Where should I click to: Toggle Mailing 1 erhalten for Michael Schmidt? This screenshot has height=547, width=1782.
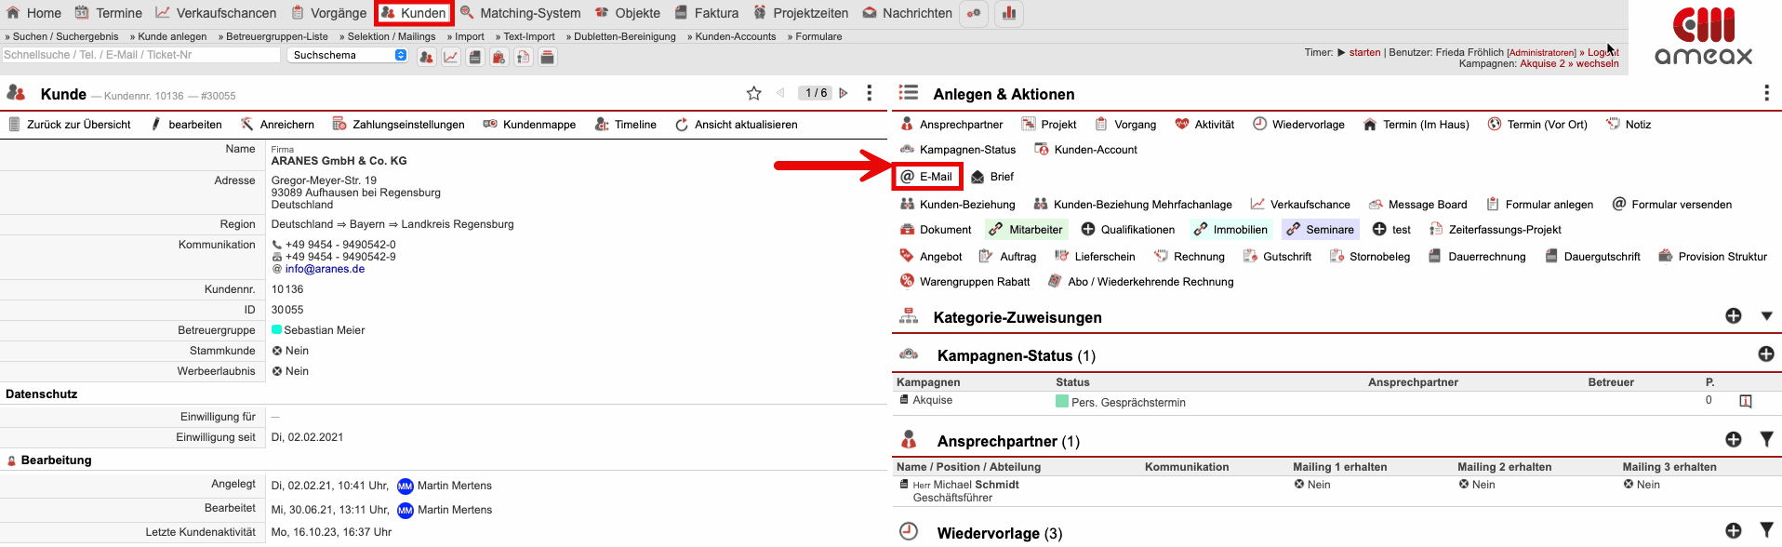click(x=1299, y=485)
